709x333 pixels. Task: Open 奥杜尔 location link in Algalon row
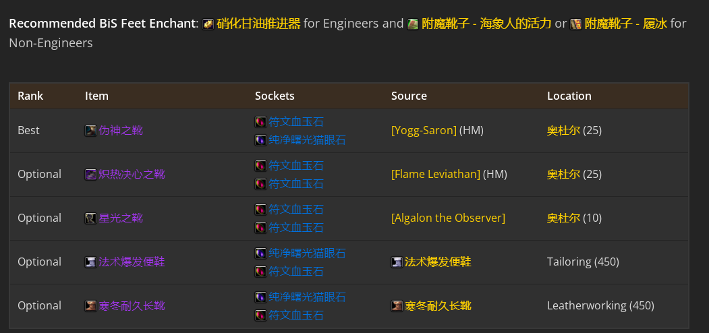(x=563, y=218)
